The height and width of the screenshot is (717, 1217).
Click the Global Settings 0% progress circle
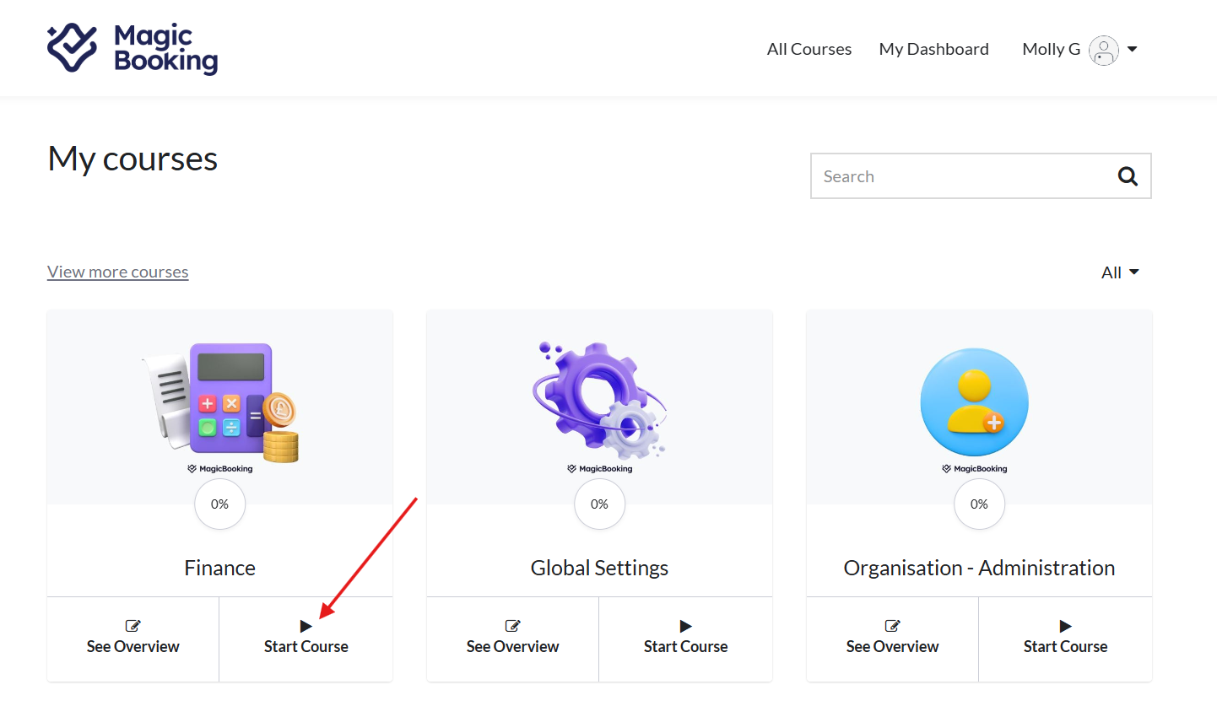600,504
